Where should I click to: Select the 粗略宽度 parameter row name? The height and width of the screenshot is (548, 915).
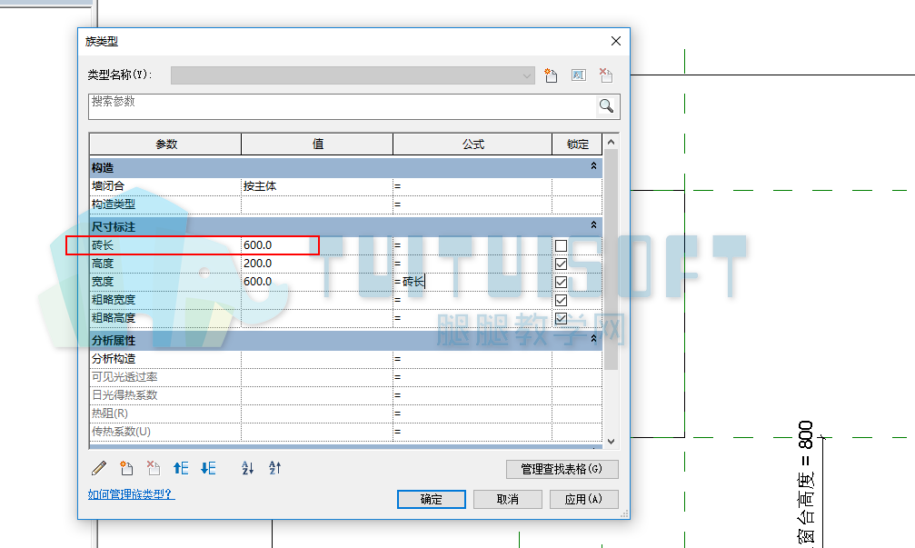[114, 300]
